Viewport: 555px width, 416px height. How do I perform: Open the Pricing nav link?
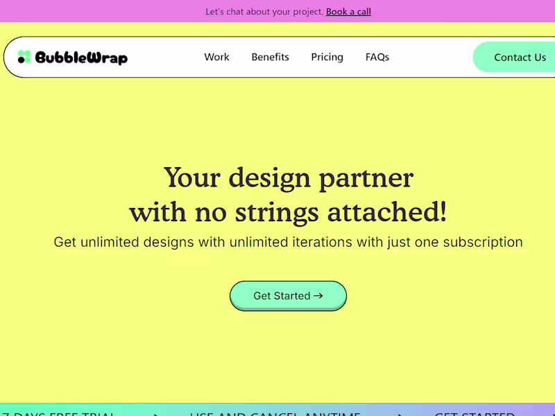327,58
